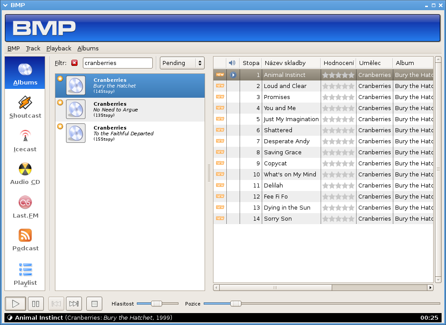446x325 pixels.
Task: Click the playing indicator on Animal Instinct
Action: (x=233, y=75)
